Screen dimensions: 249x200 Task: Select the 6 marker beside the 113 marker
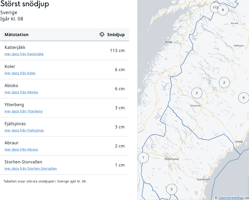point(223,10)
